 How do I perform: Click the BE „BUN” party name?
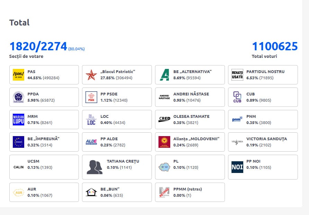[x=110, y=189]
